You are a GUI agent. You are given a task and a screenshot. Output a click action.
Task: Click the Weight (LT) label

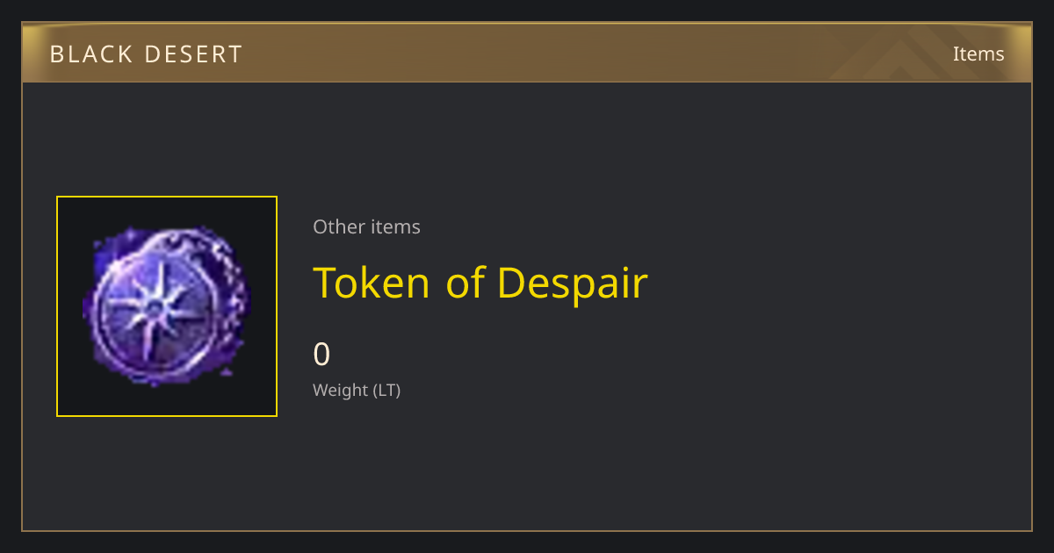click(x=357, y=390)
